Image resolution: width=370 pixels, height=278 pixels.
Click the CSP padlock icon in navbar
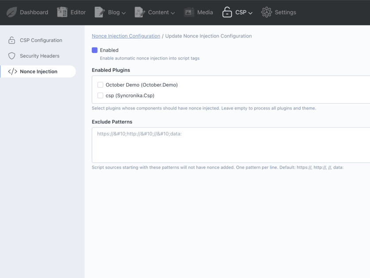pos(227,12)
